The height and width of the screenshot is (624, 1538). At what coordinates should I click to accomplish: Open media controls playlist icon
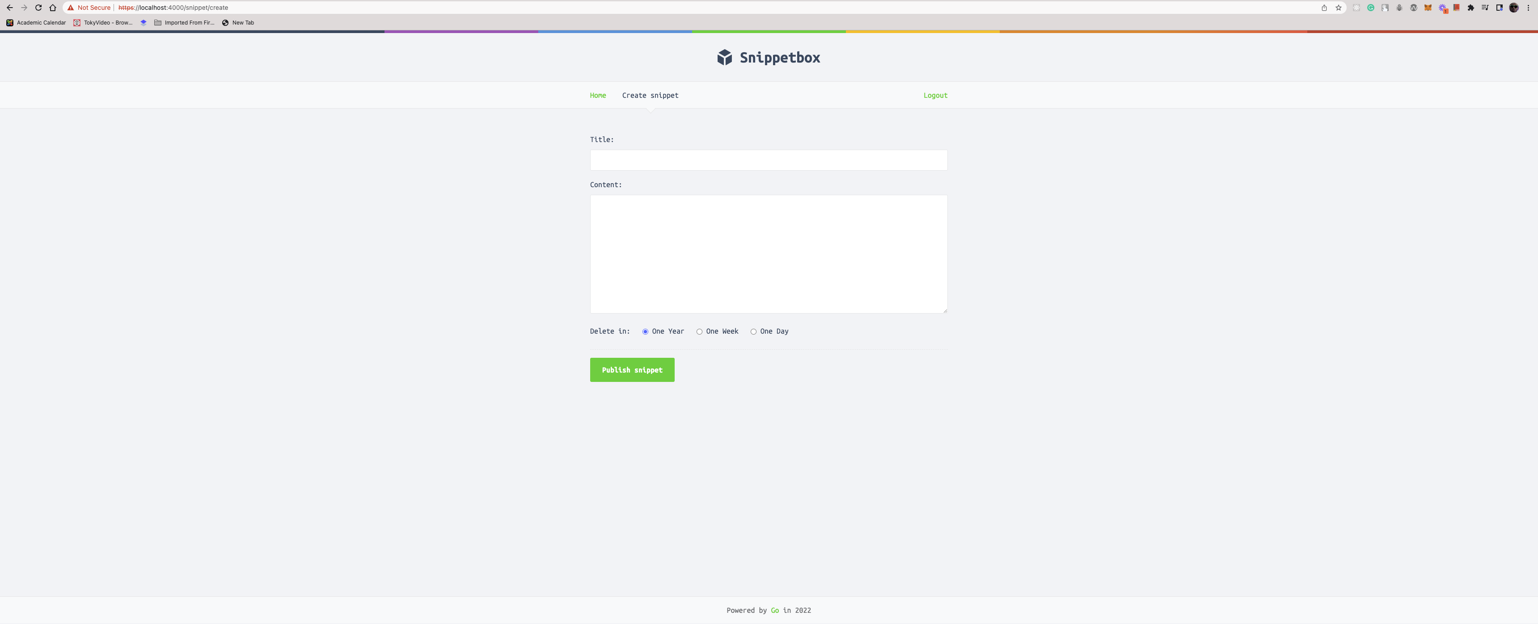point(1485,8)
